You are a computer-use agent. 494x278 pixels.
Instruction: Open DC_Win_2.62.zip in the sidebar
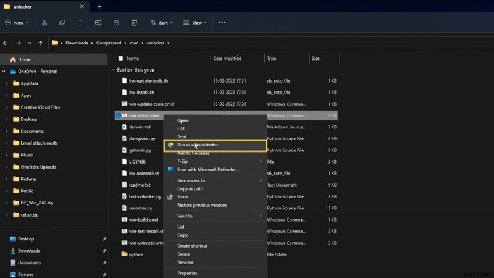37,203
